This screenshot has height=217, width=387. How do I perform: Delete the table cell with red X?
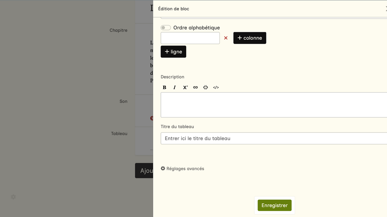[x=226, y=38]
